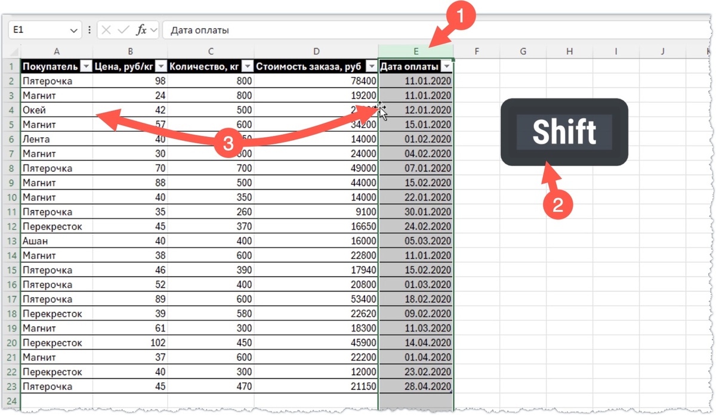Select the quantity cell with 700
Viewport: 716px width, 415px height.
(211, 168)
